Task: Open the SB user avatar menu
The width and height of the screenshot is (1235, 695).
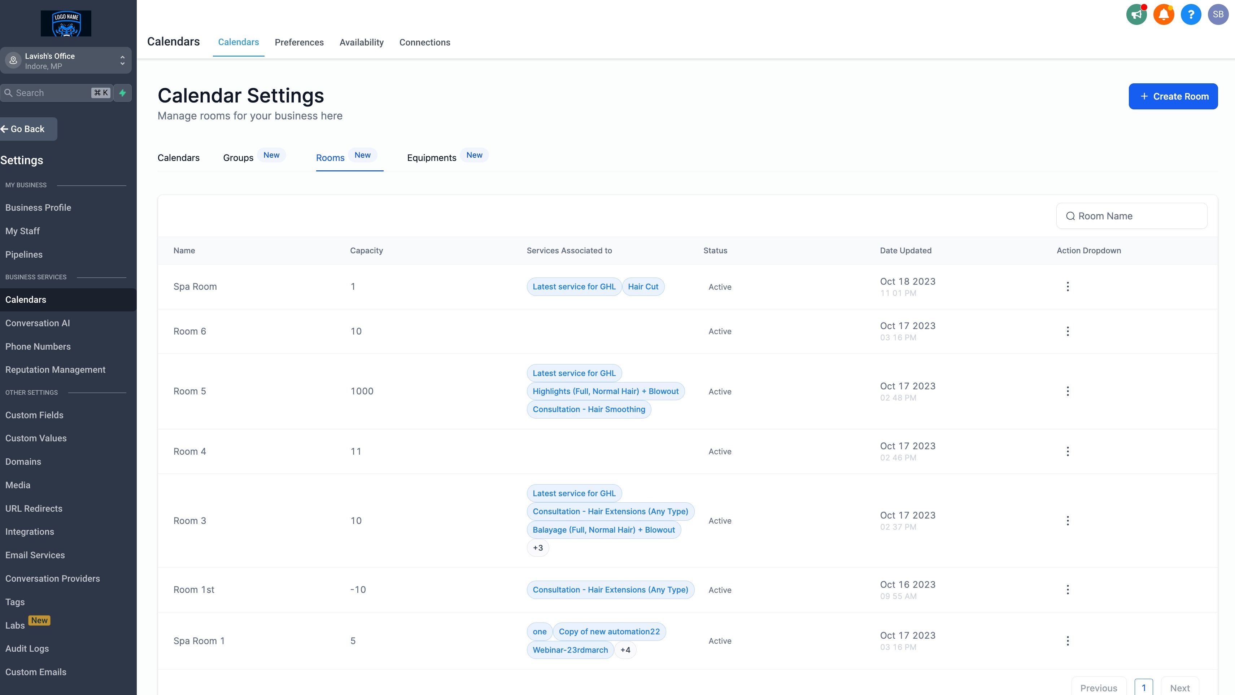Action: click(1218, 14)
